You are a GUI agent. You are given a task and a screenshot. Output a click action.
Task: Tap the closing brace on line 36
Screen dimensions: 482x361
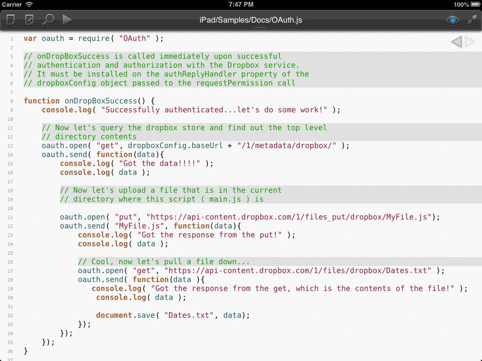[26, 351]
